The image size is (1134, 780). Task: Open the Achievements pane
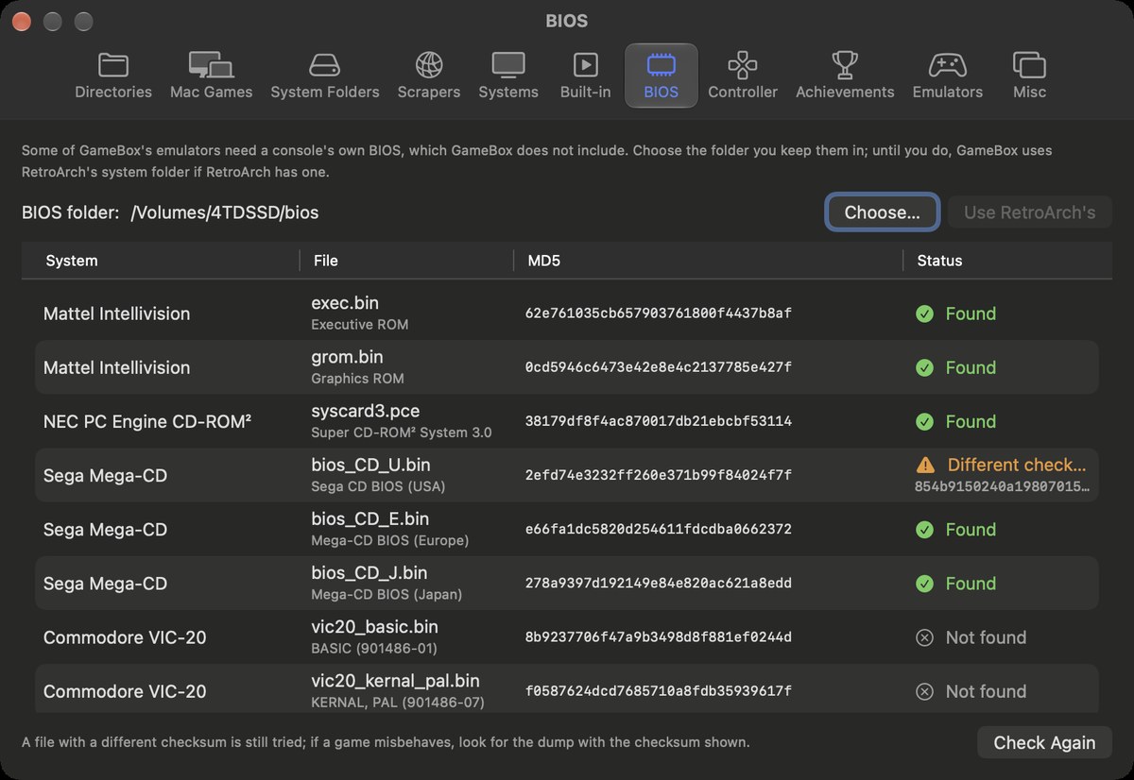pos(845,76)
